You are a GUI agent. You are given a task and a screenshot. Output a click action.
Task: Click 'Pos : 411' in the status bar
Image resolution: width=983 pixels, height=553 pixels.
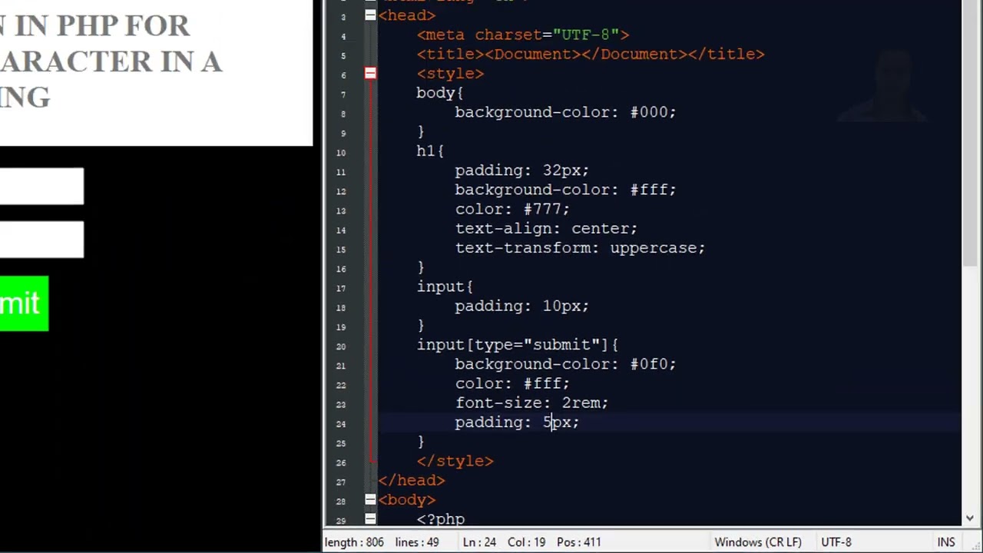[579, 542]
